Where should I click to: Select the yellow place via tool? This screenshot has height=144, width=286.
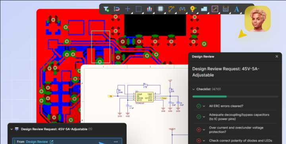[193, 9]
